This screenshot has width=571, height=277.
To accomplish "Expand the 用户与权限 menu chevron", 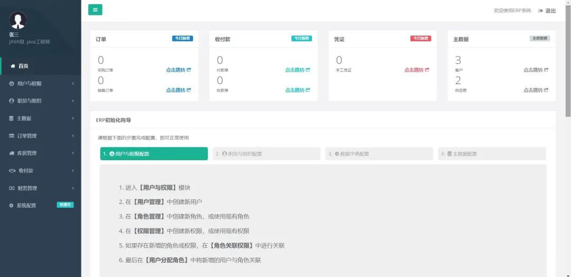I will [x=73, y=84].
